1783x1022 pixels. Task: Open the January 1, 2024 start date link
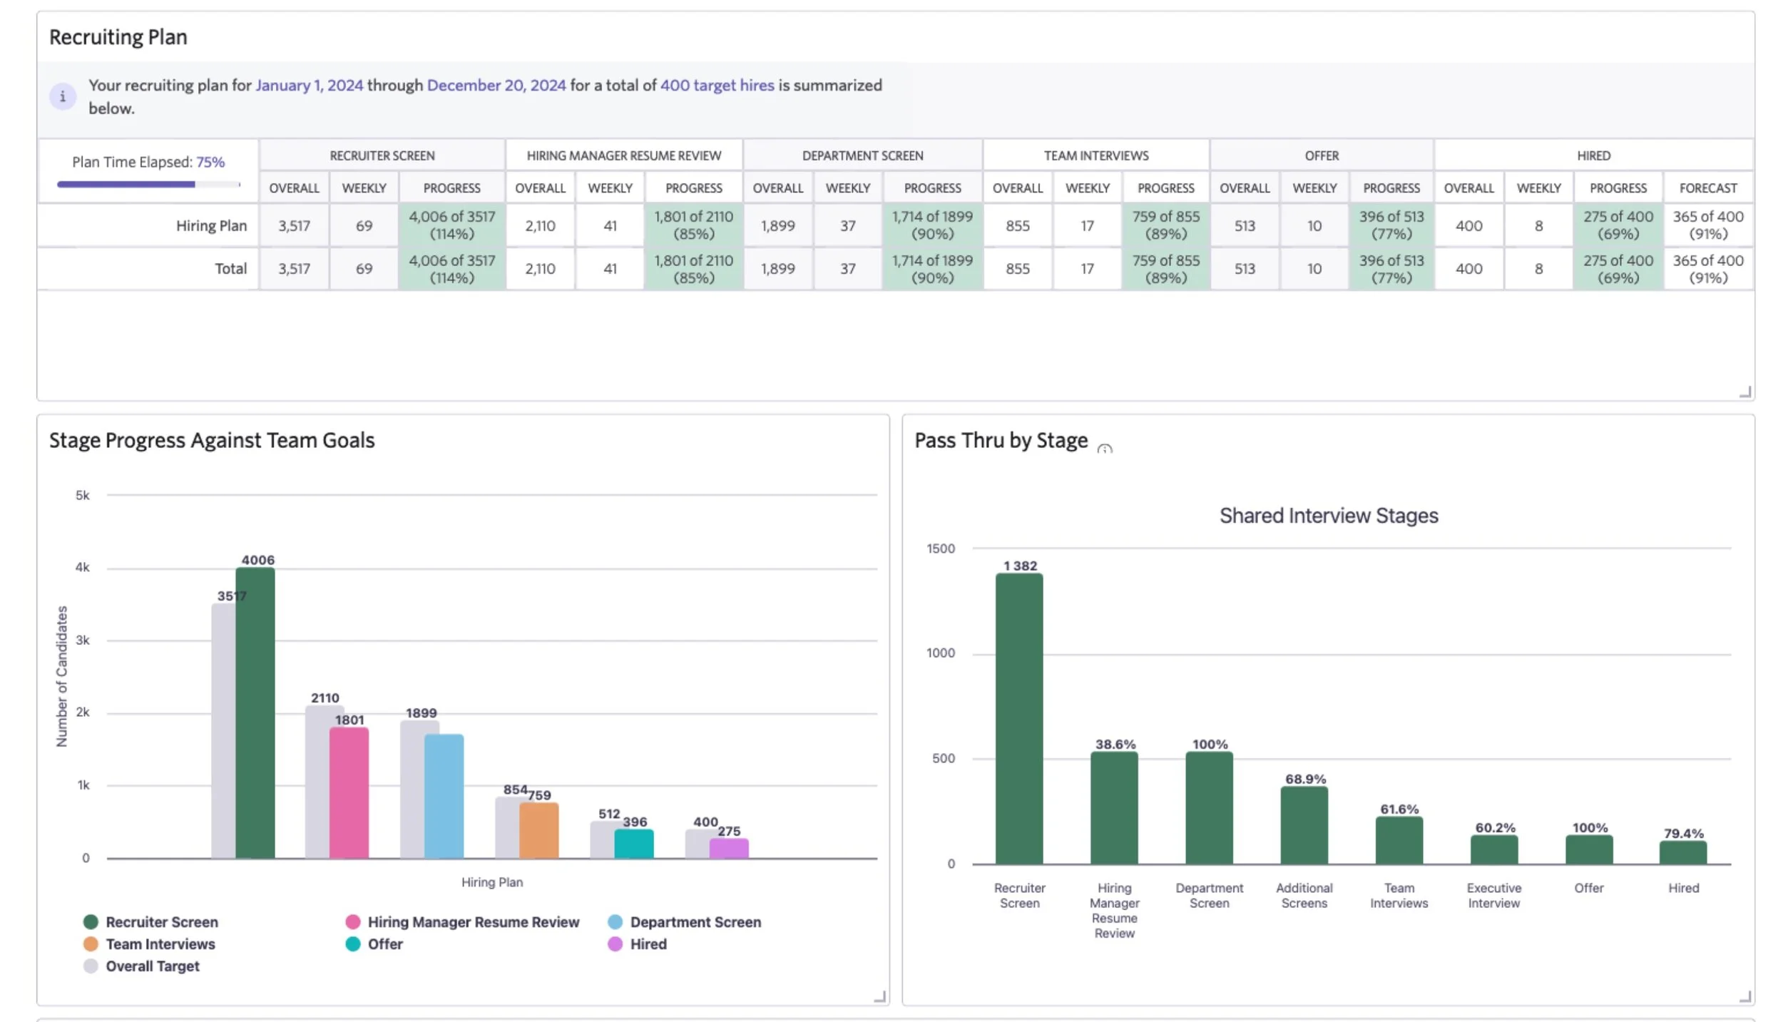(x=309, y=85)
